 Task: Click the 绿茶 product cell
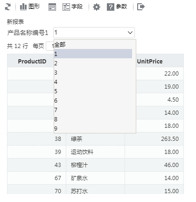click(95, 139)
